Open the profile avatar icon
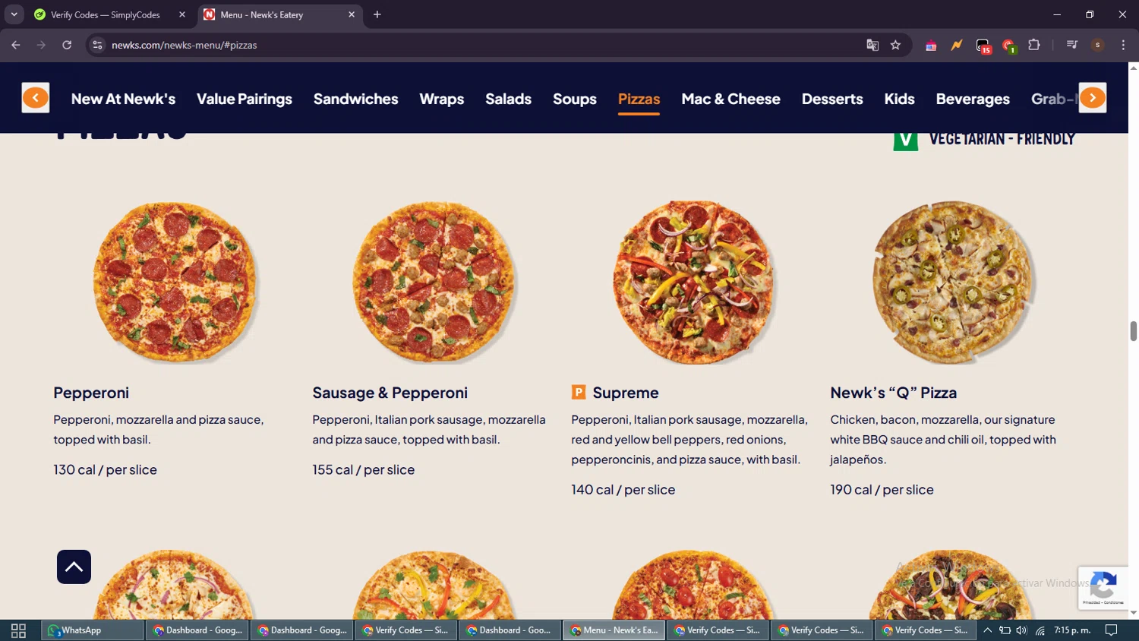This screenshot has width=1139, height=641. coord(1097,45)
